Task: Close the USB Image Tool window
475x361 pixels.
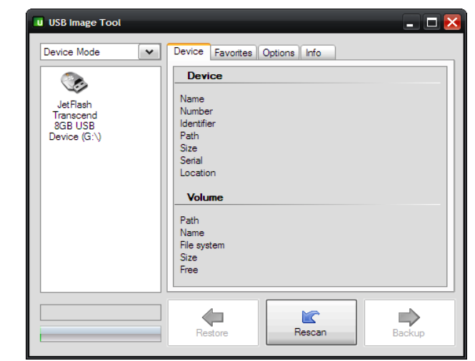Action: (x=451, y=23)
